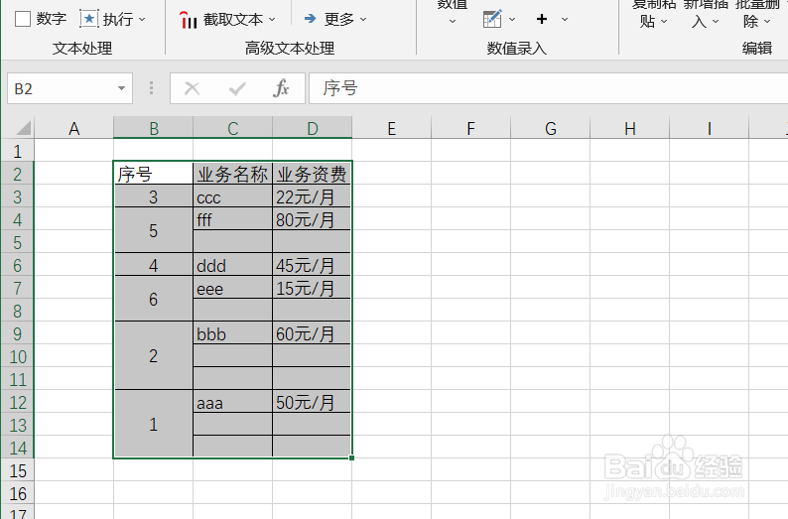
Task: Select column C header
Action: coord(232,128)
